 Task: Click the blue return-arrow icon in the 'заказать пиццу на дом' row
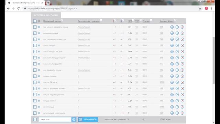[172, 58]
